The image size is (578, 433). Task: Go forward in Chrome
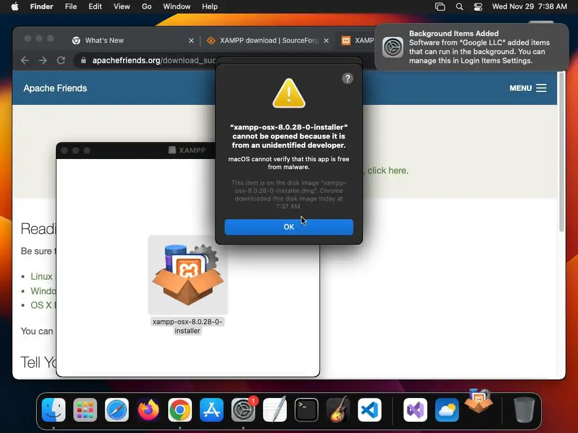[43, 60]
